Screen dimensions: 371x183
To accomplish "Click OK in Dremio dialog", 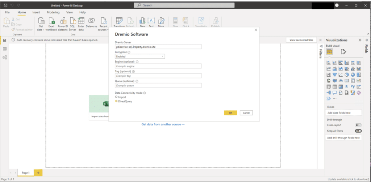I will [x=230, y=113].
